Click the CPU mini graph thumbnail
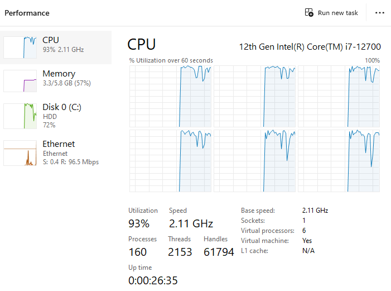The image size is (391, 291). tap(20, 47)
